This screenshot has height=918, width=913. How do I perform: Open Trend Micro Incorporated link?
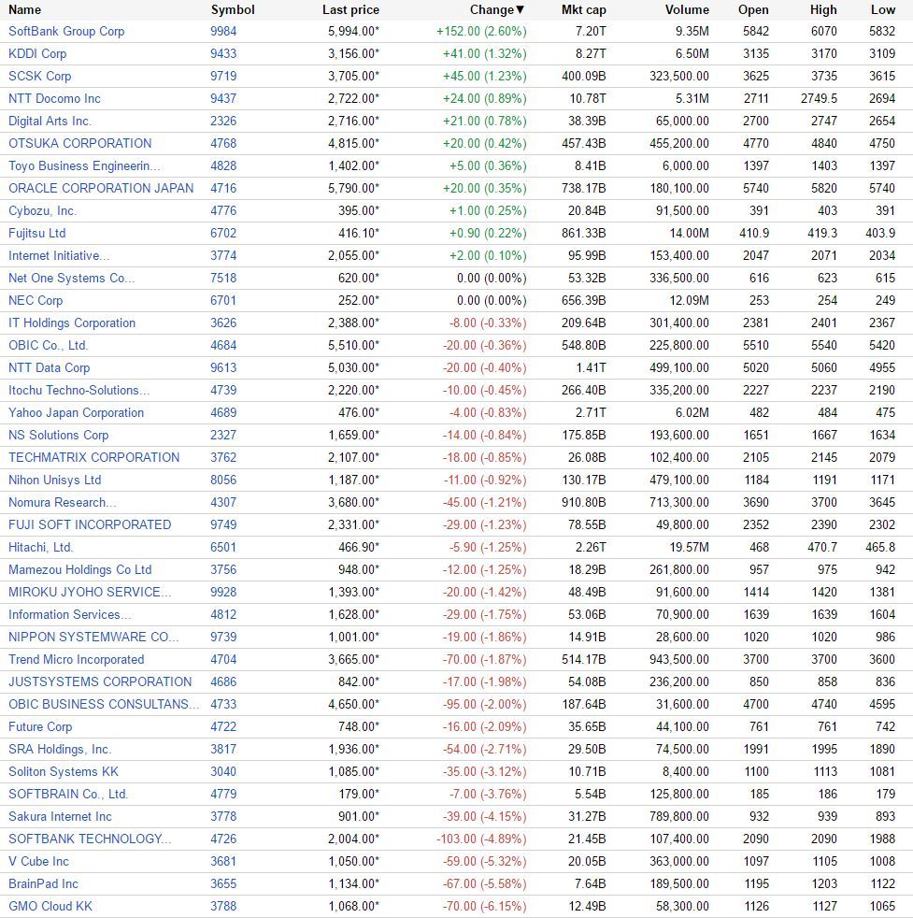[x=76, y=660]
